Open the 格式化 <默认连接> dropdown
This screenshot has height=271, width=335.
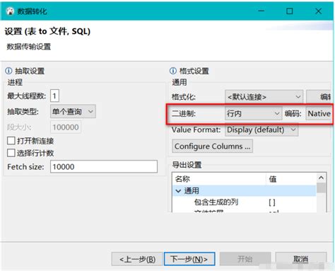pyautogui.click(x=264, y=97)
